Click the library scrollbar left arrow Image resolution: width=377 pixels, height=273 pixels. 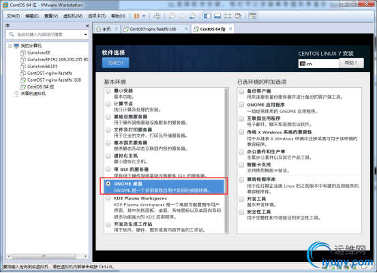(x=9, y=256)
